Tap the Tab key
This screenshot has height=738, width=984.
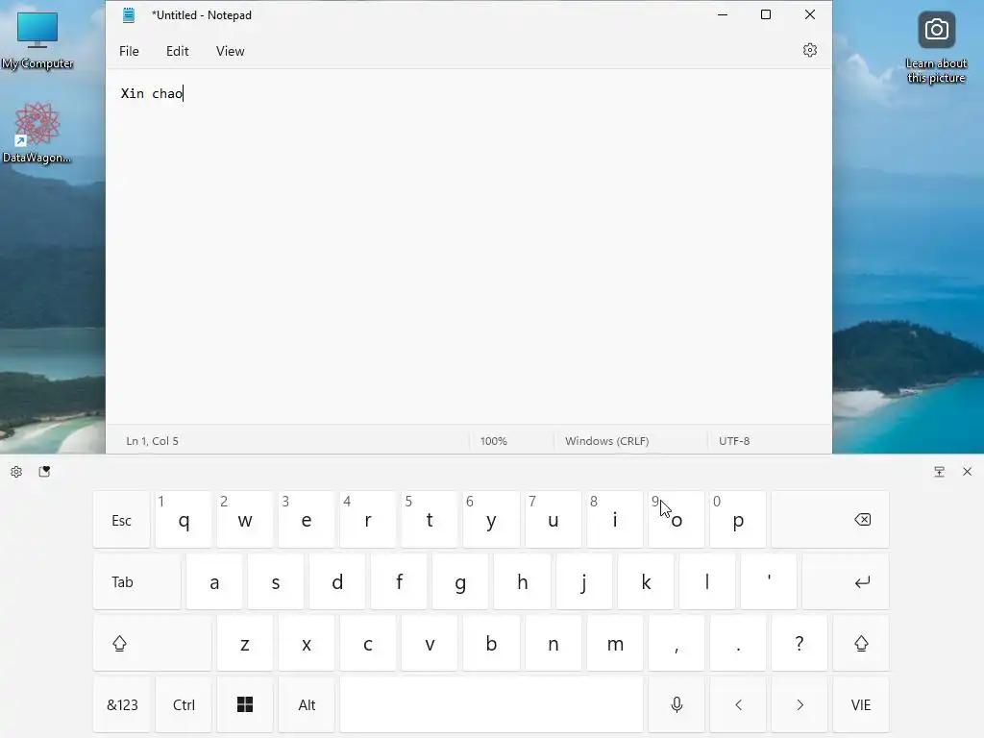click(x=136, y=581)
